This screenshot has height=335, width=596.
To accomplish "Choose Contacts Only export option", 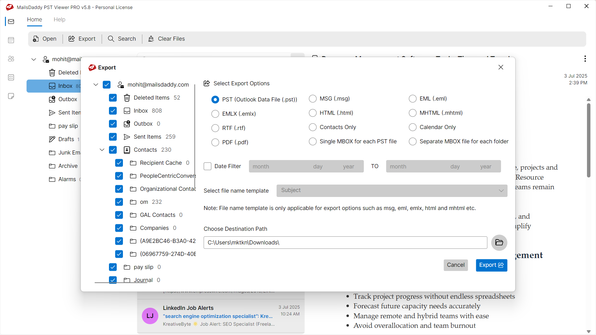I will click(x=313, y=127).
